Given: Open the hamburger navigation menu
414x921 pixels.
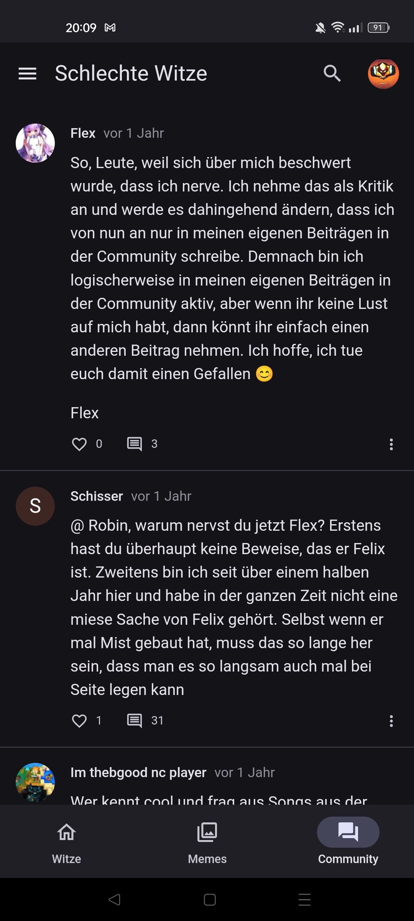Looking at the screenshot, I should (28, 74).
